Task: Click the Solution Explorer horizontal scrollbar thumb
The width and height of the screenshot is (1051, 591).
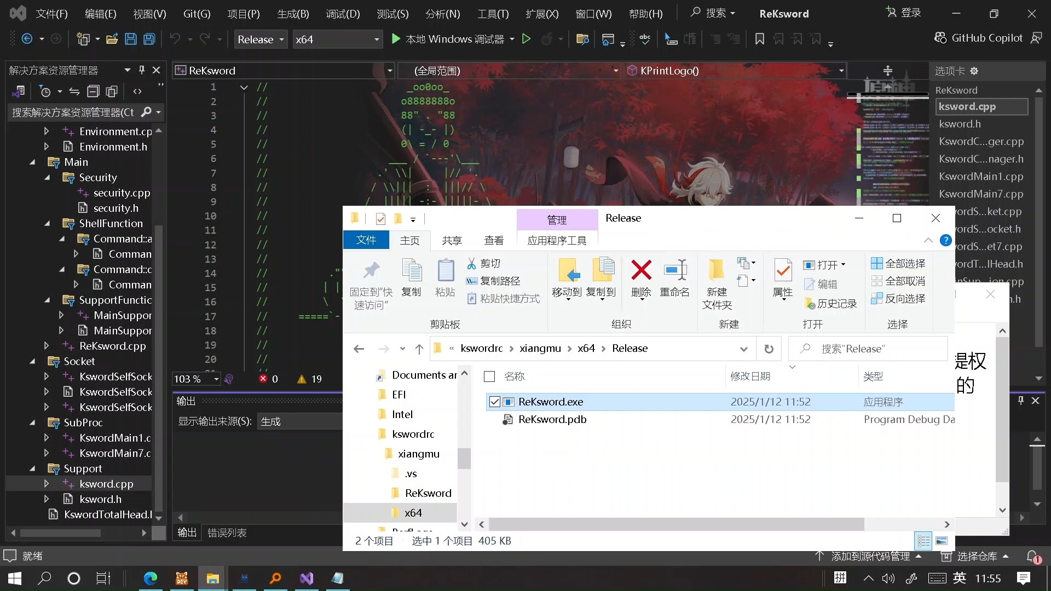Action: tap(60, 532)
